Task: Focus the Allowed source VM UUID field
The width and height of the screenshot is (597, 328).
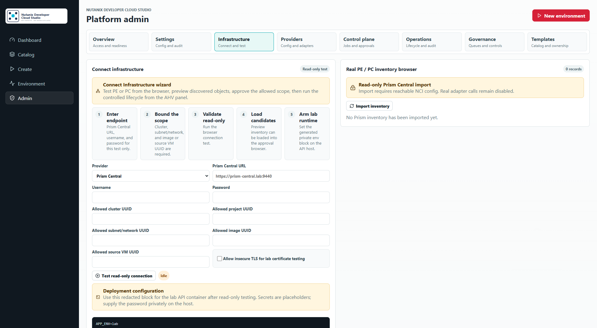Action: [x=151, y=262]
